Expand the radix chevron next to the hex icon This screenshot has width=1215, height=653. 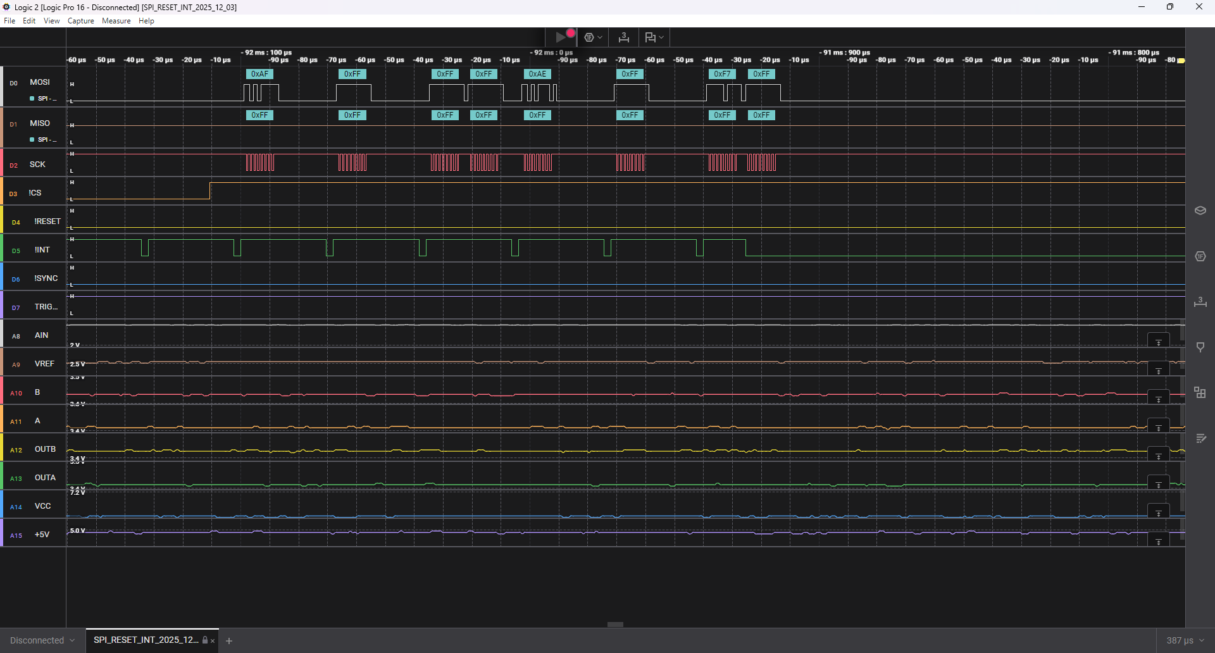601,37
